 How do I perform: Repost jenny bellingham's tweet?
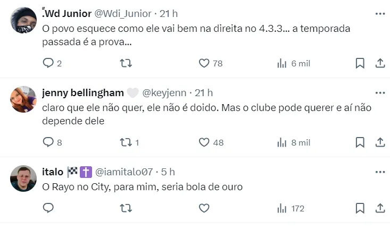[126, 142]
